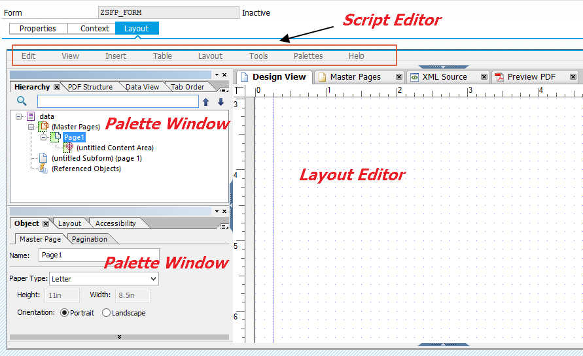Open the Palettes menu
Screen dimensions: 583x356
308,56
